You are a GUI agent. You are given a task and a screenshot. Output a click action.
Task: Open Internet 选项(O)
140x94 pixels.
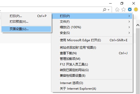click(x=95, y=83)
